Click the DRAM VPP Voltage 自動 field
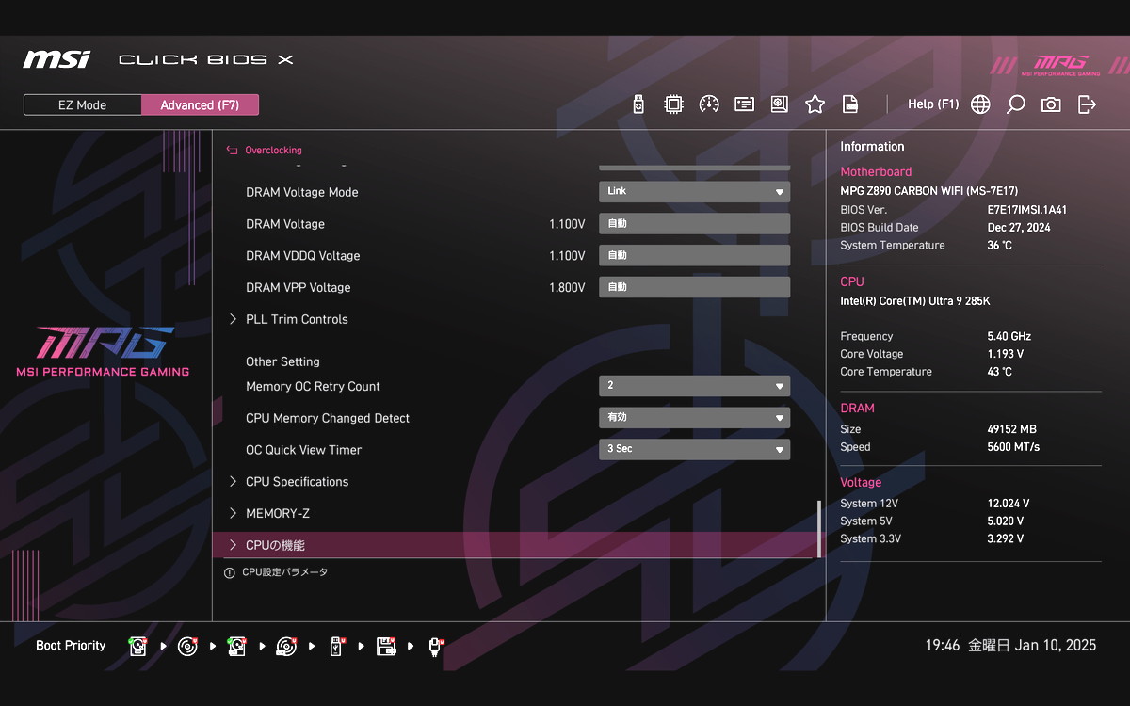Image resolution: width=1130 pixels, height=706 pixels. [x=695, y=287]
